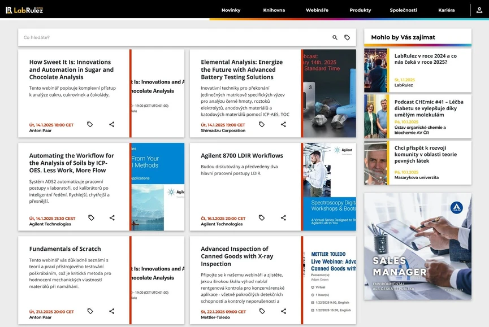Open 'Fundamentals of Scratch' title
489x327 pixels.
pyautogui.click(x=65, y=249)
